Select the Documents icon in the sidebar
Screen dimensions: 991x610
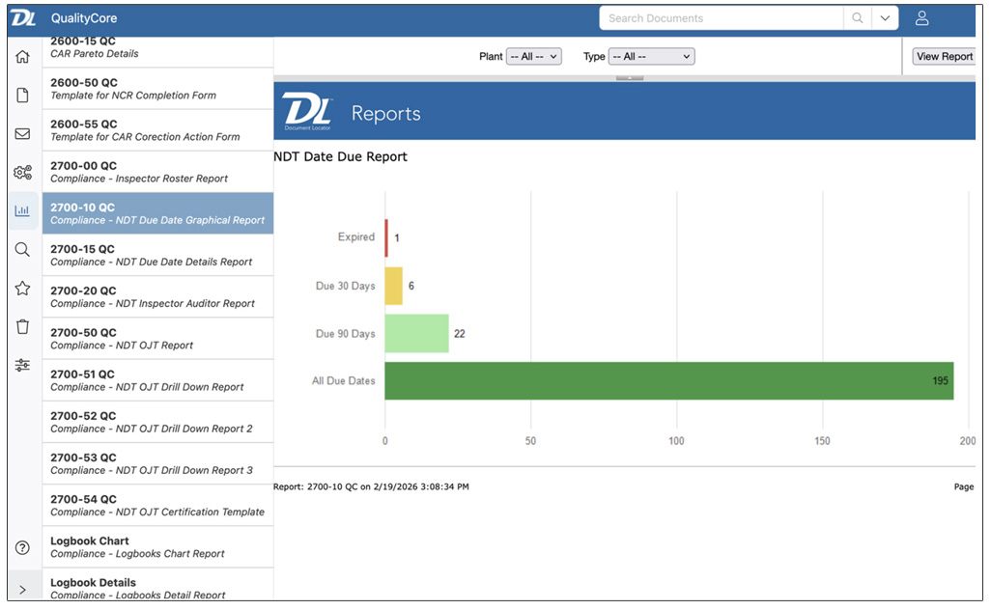click(22, 96)
